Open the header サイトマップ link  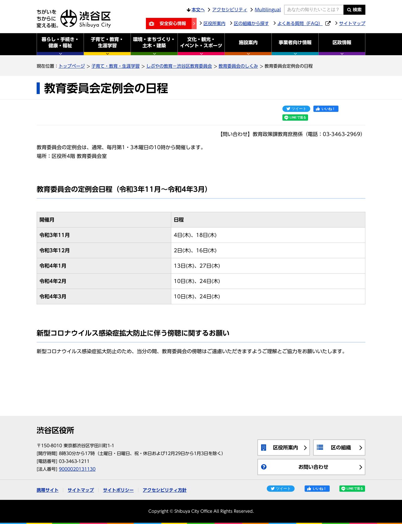(x=352, y=24)
